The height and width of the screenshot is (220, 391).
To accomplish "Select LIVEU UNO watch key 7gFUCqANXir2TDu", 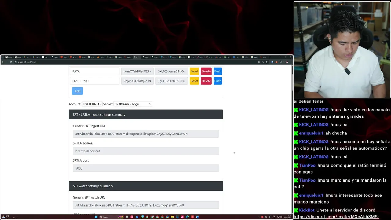I will click(x=172, y=81).
